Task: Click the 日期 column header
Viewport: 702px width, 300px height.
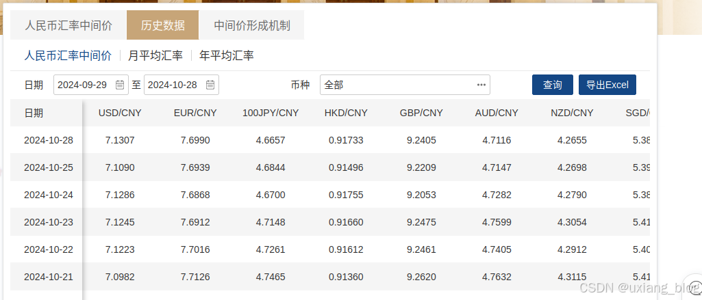Action: click(34, 113)
